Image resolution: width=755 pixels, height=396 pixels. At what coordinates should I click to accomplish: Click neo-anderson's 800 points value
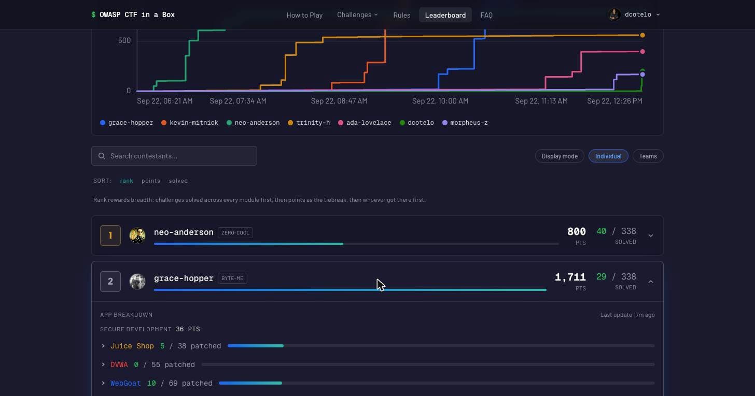(x=577, y=231)
